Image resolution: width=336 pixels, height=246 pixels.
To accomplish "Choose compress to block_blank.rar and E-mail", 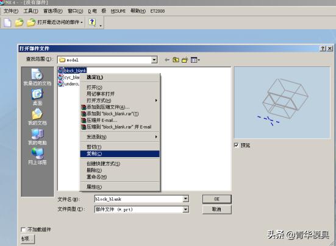I will point(120,127).
